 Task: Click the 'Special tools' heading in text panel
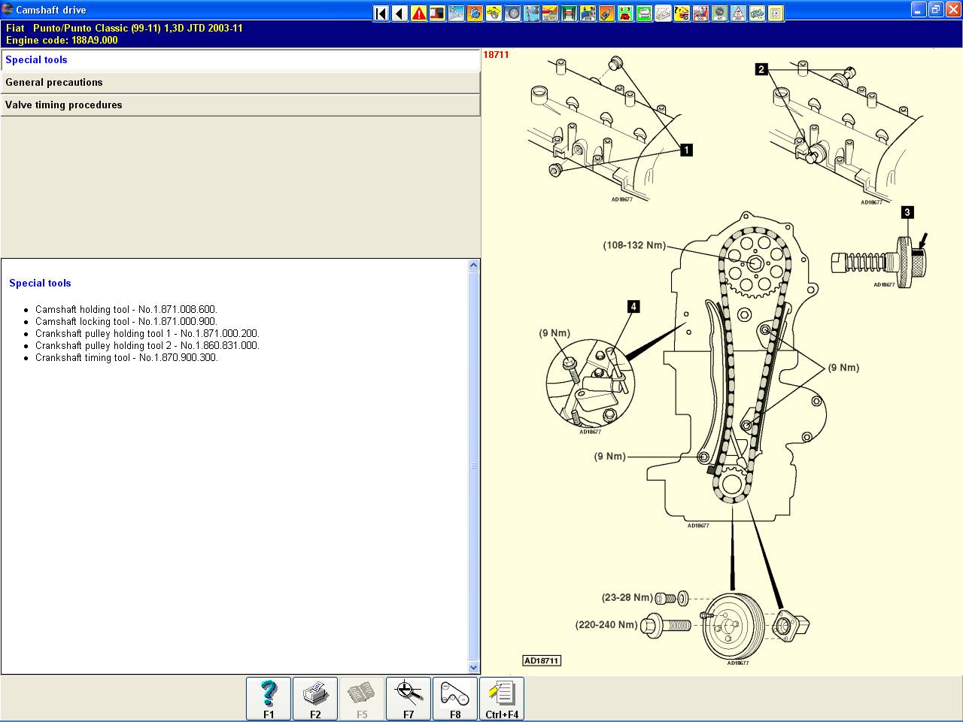coord(40,284)
